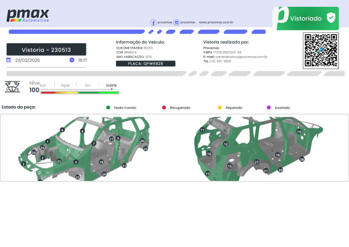Click the green Nada Consta legend dot
This screenshot has height=247, width=349.
coord(108,107)
